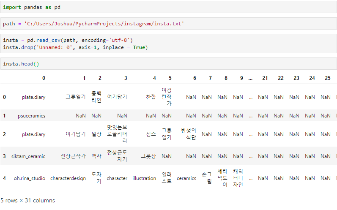Click the 일상 cell
The image size is (337, 210).
tap(96, 134)
